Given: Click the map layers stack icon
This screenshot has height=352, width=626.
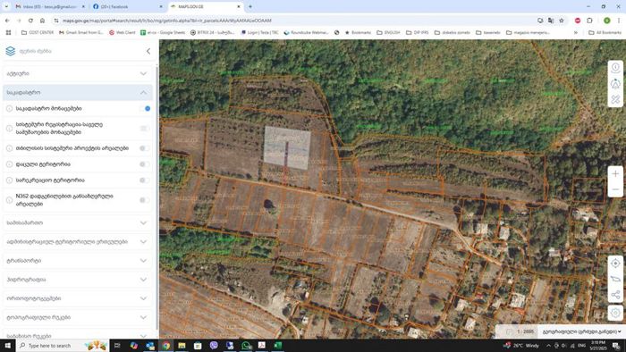Looking at the screenshot, I should click(x=11, y=51).
